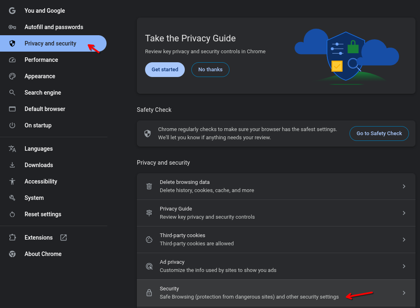Click the trash can icon for Delete browsing data

coord(149,186)
